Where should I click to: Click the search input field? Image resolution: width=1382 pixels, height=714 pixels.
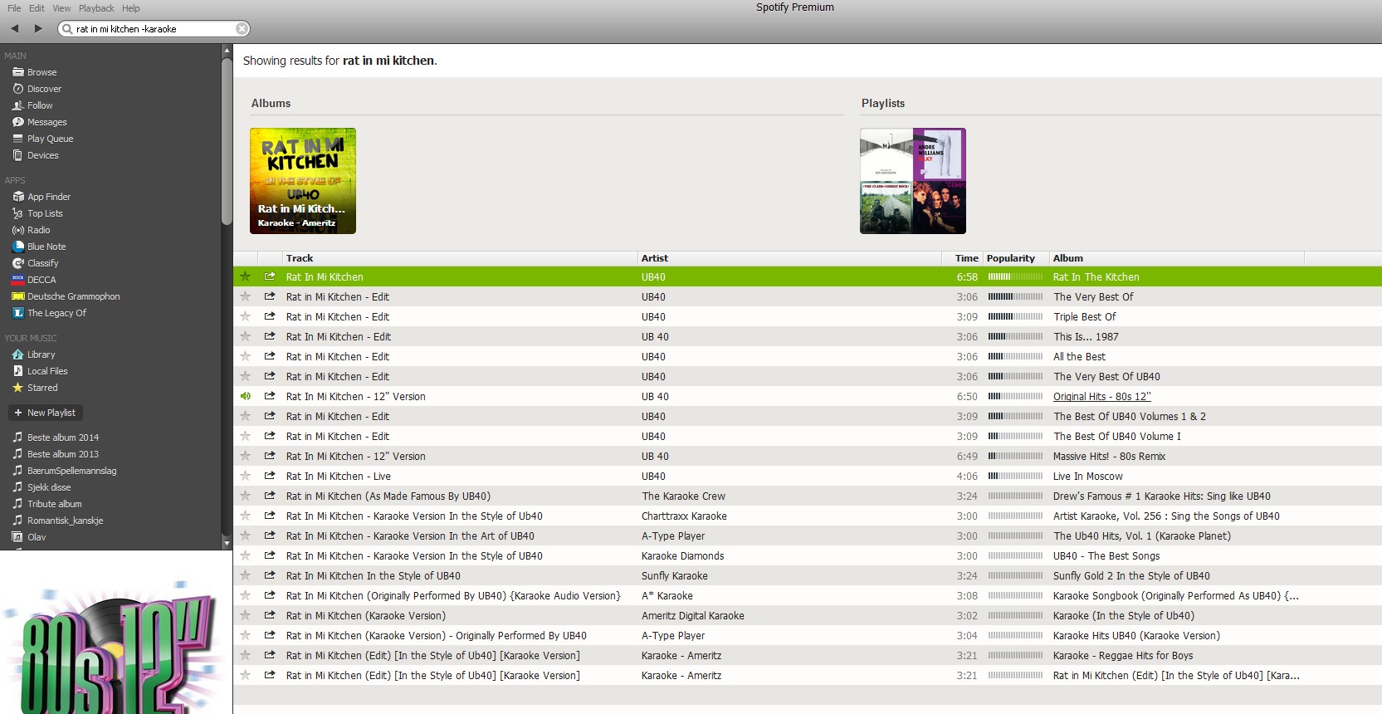[x=154, y=29]
